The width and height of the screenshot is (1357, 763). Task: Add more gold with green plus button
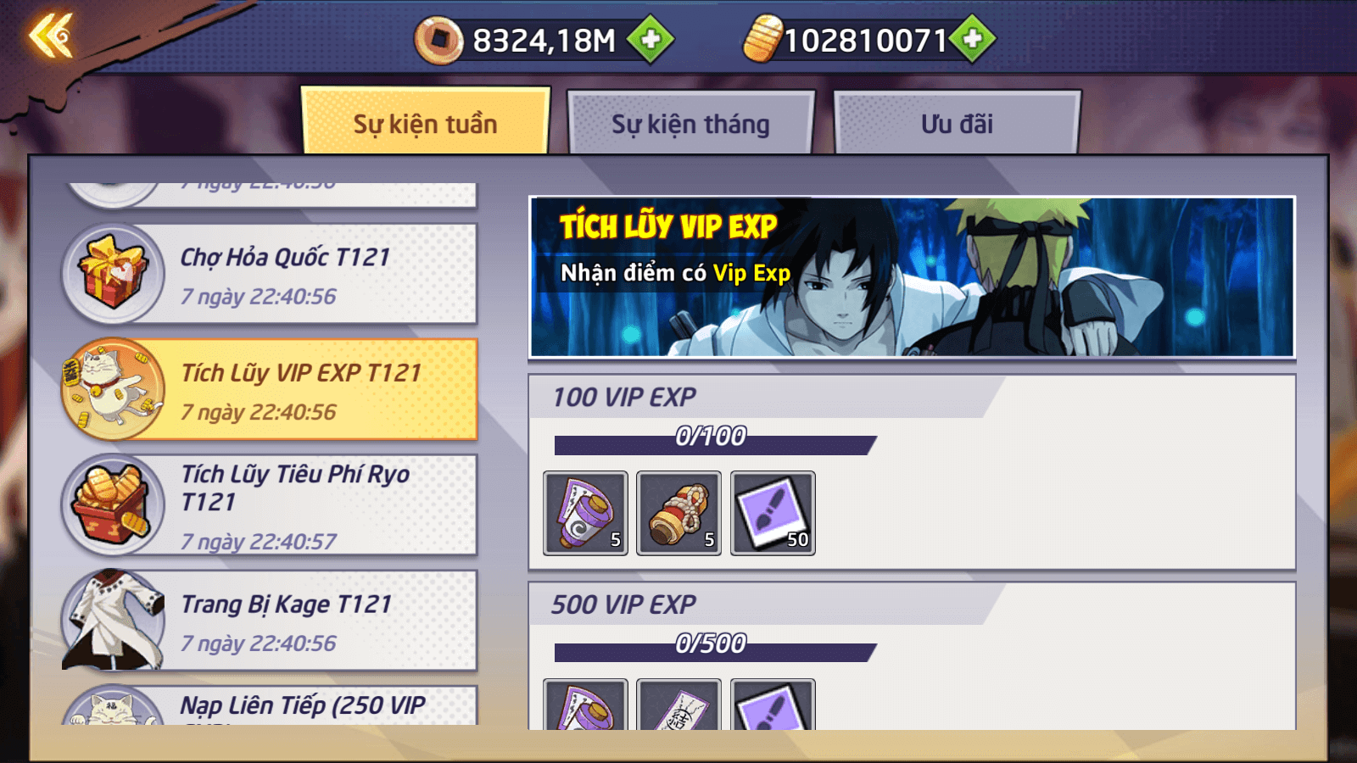[x=973, y=39]
